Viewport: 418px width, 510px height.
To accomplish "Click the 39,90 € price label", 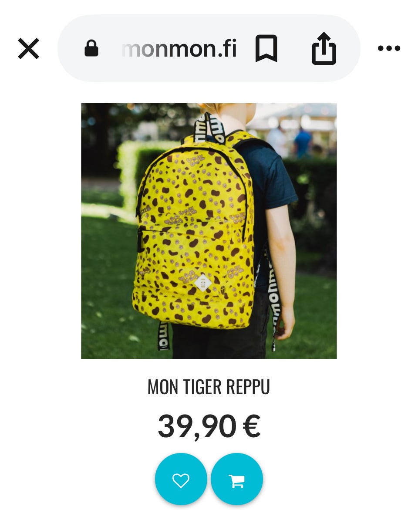I will (209, 426).
